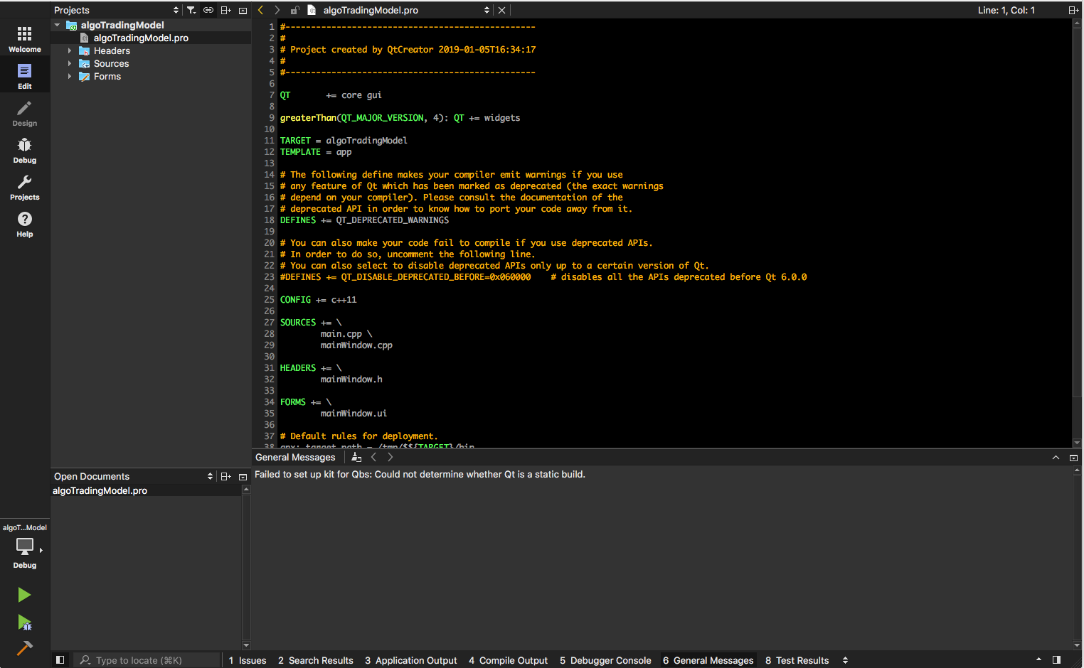This screenshot has width=1084, height=668.
Task: Select the Headers folder label
Action: click(x=112, y=50)
